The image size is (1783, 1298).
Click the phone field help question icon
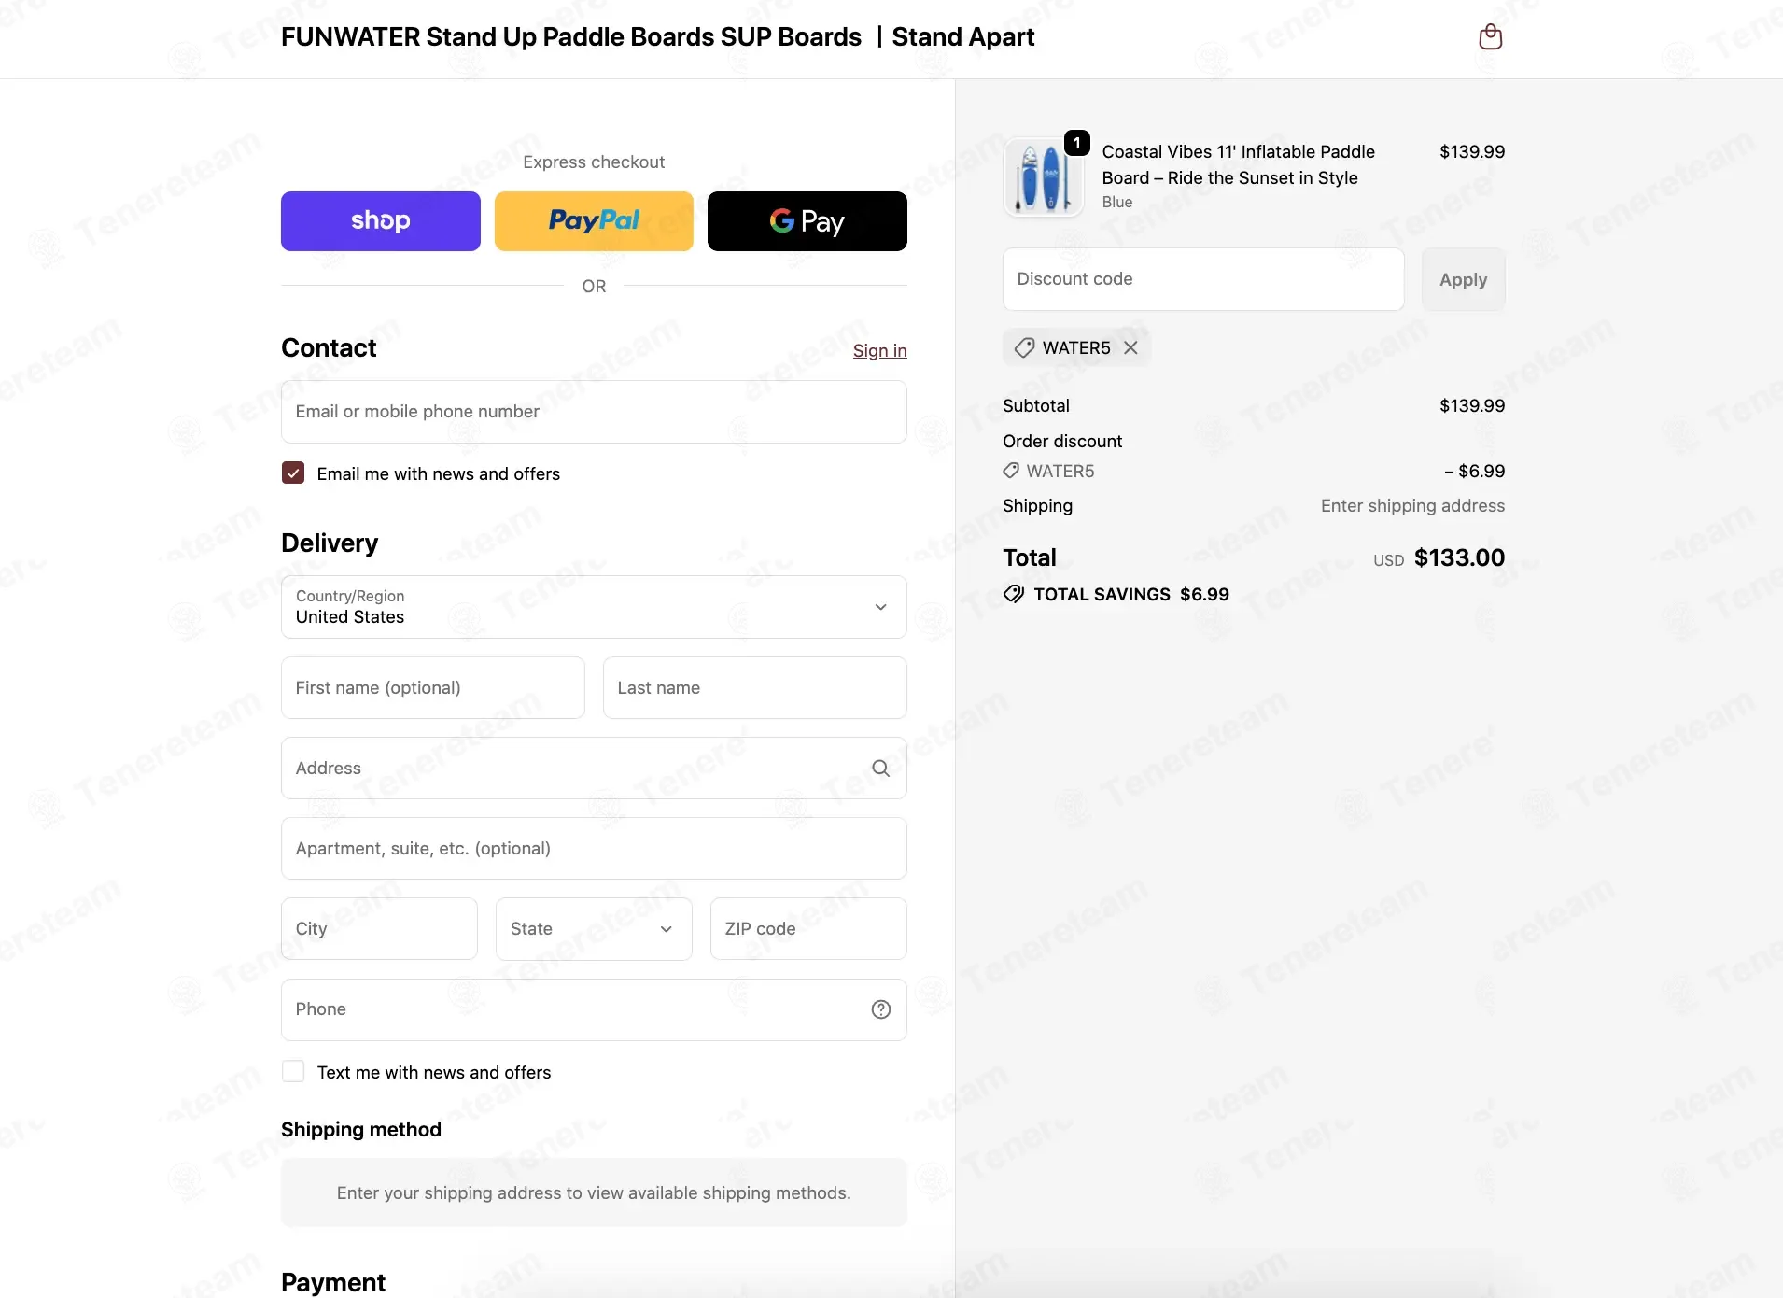click(880, 1009)
